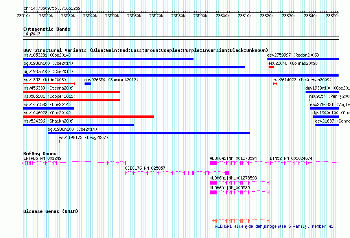Screen dimensions: 350x238
Task: Click nsv1352 (Kidd2008) label
Action: pos(45,80)
